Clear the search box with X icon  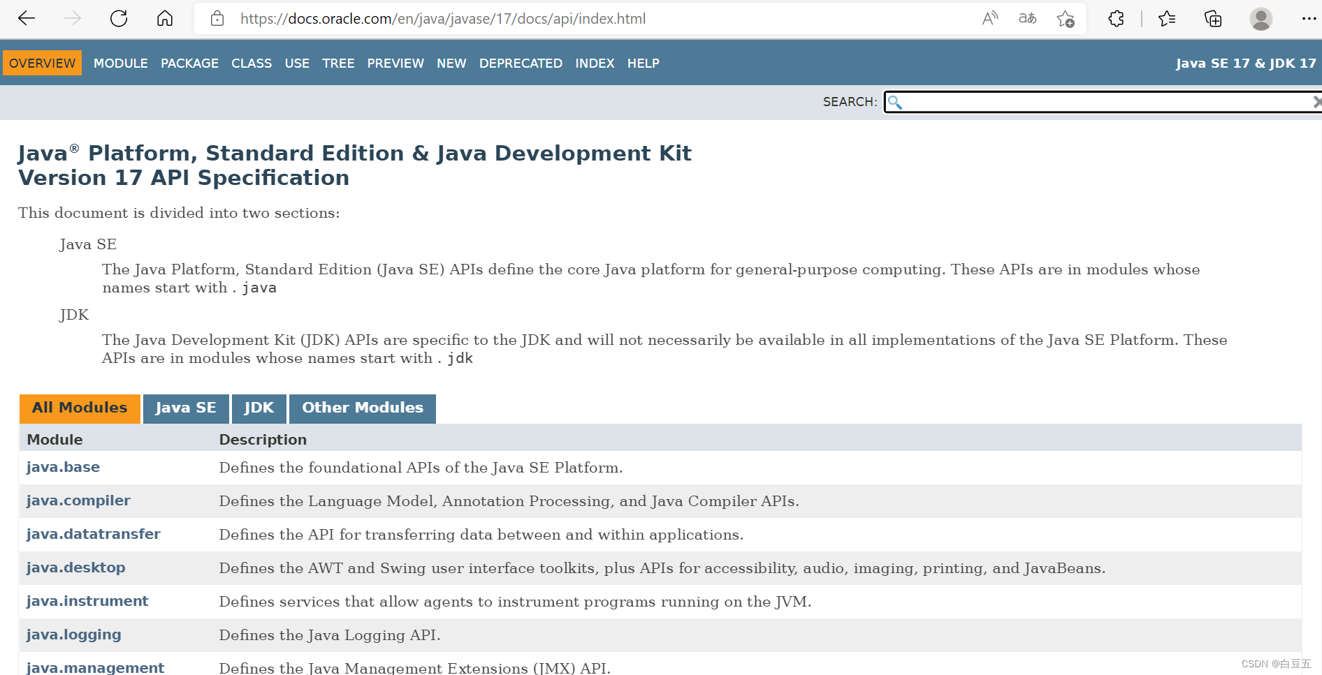click(x=1316, y=102)
